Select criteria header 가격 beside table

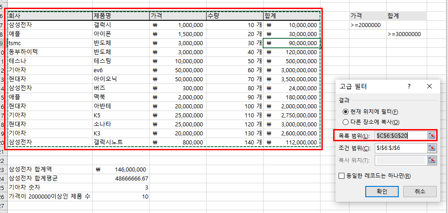coord(368,16)
